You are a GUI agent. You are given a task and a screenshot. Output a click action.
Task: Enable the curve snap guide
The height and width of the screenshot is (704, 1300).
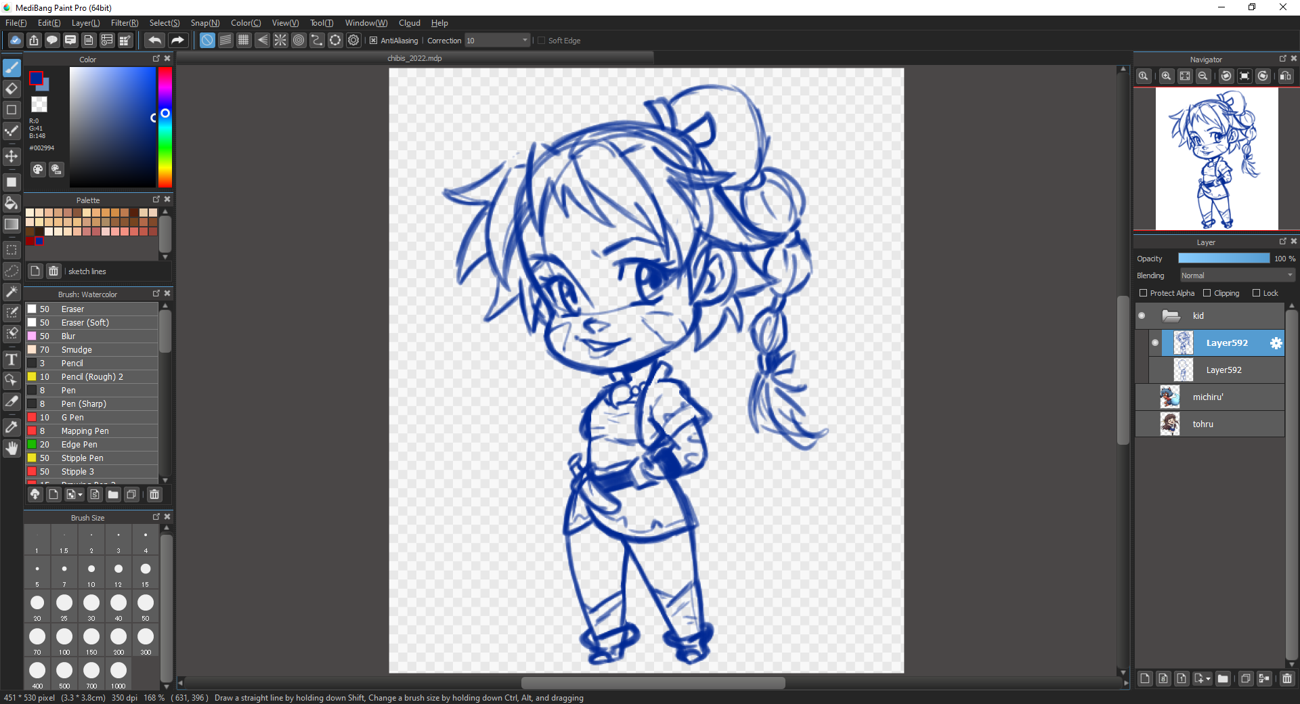pos(317,41)
